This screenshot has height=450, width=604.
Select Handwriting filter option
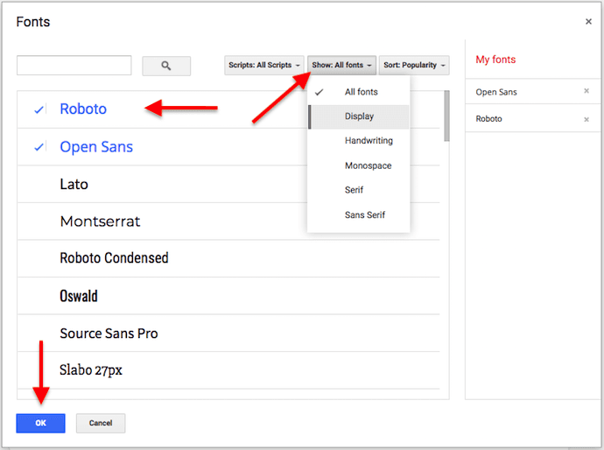tap(369, 141)
